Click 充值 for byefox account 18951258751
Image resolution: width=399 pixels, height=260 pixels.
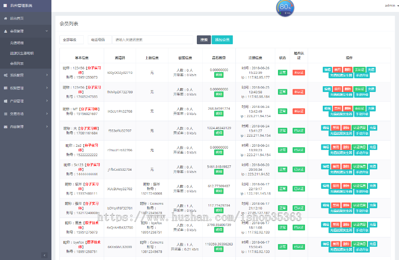coord(373,244)
